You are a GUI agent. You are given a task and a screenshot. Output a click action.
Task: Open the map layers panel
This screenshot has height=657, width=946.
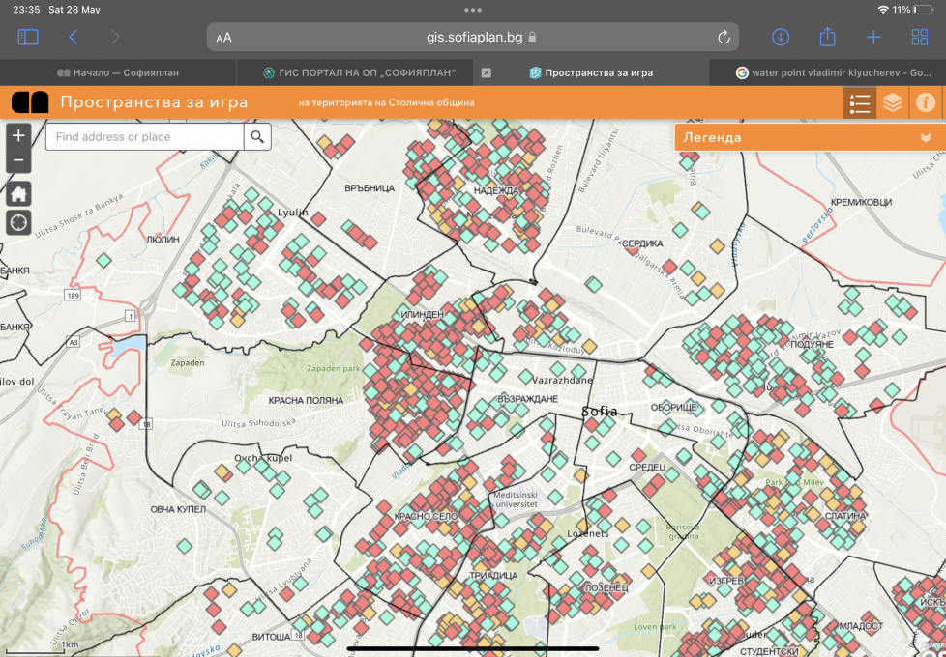893,102
